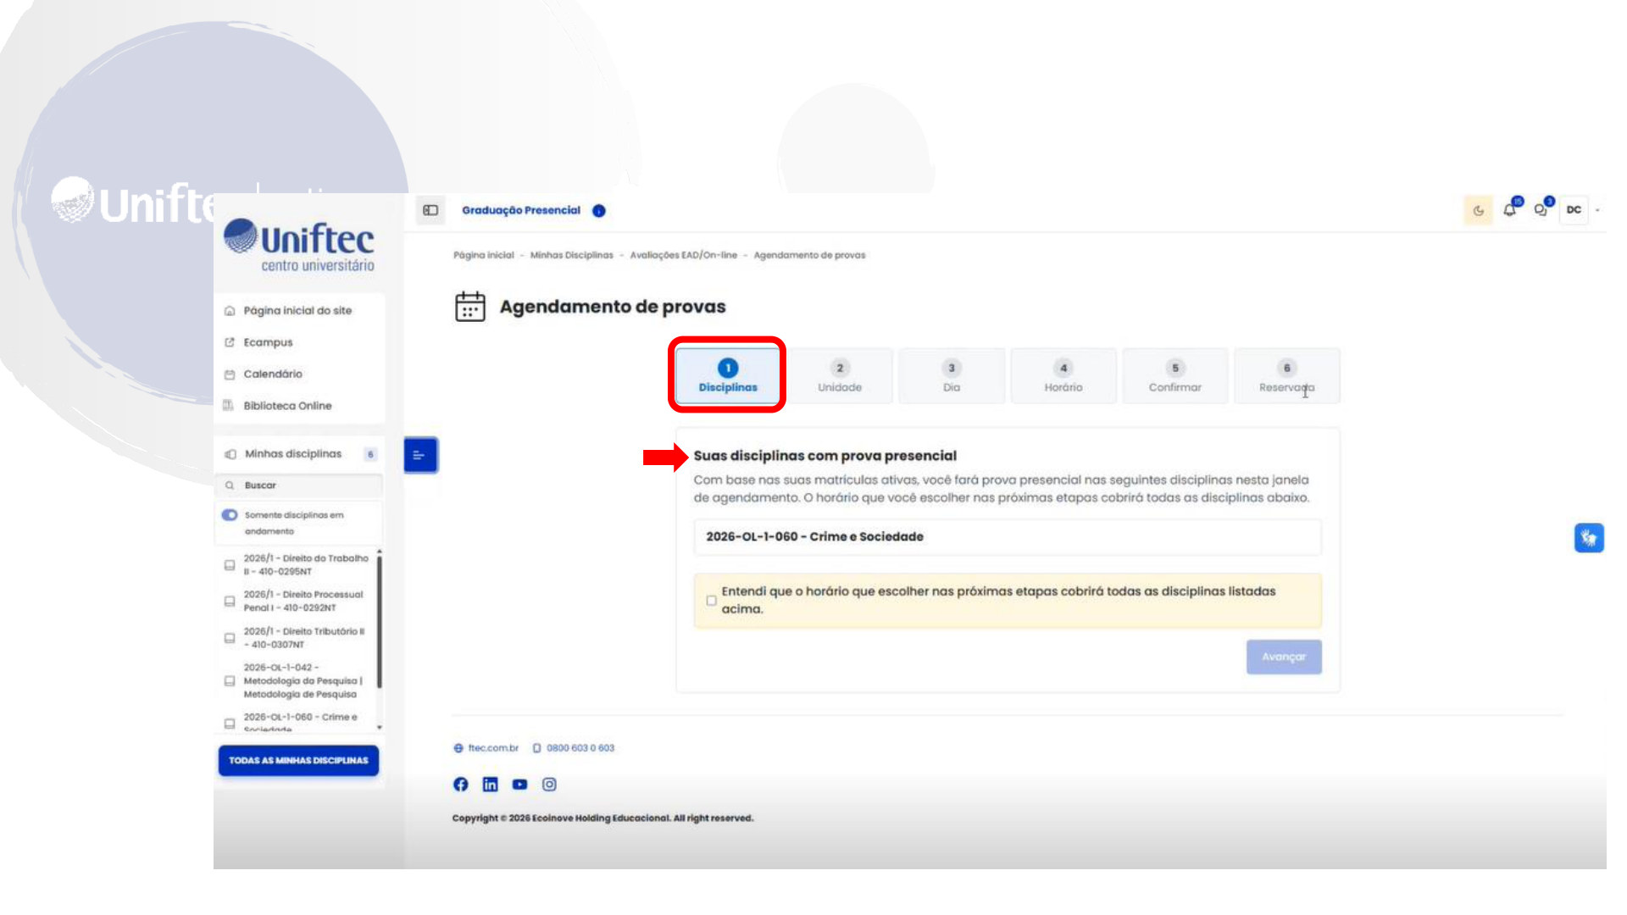Open the DC user avatar
Image resolution: width=1627 pixels, height=915 pixels.
tap(1574, 209)
